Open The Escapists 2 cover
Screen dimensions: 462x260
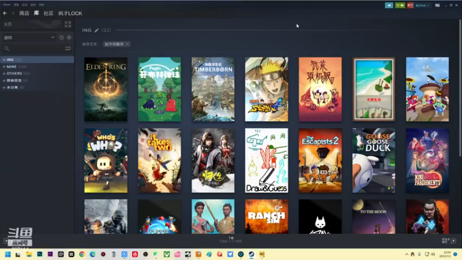(x=321, y=161)
